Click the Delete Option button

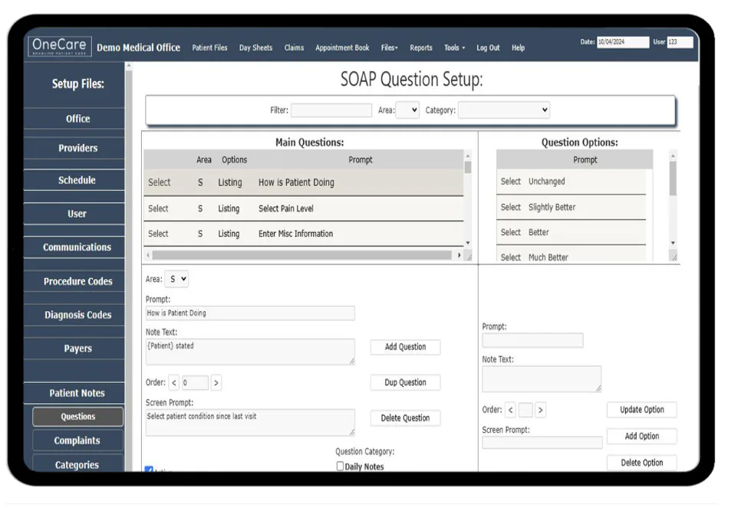(642, 463)
